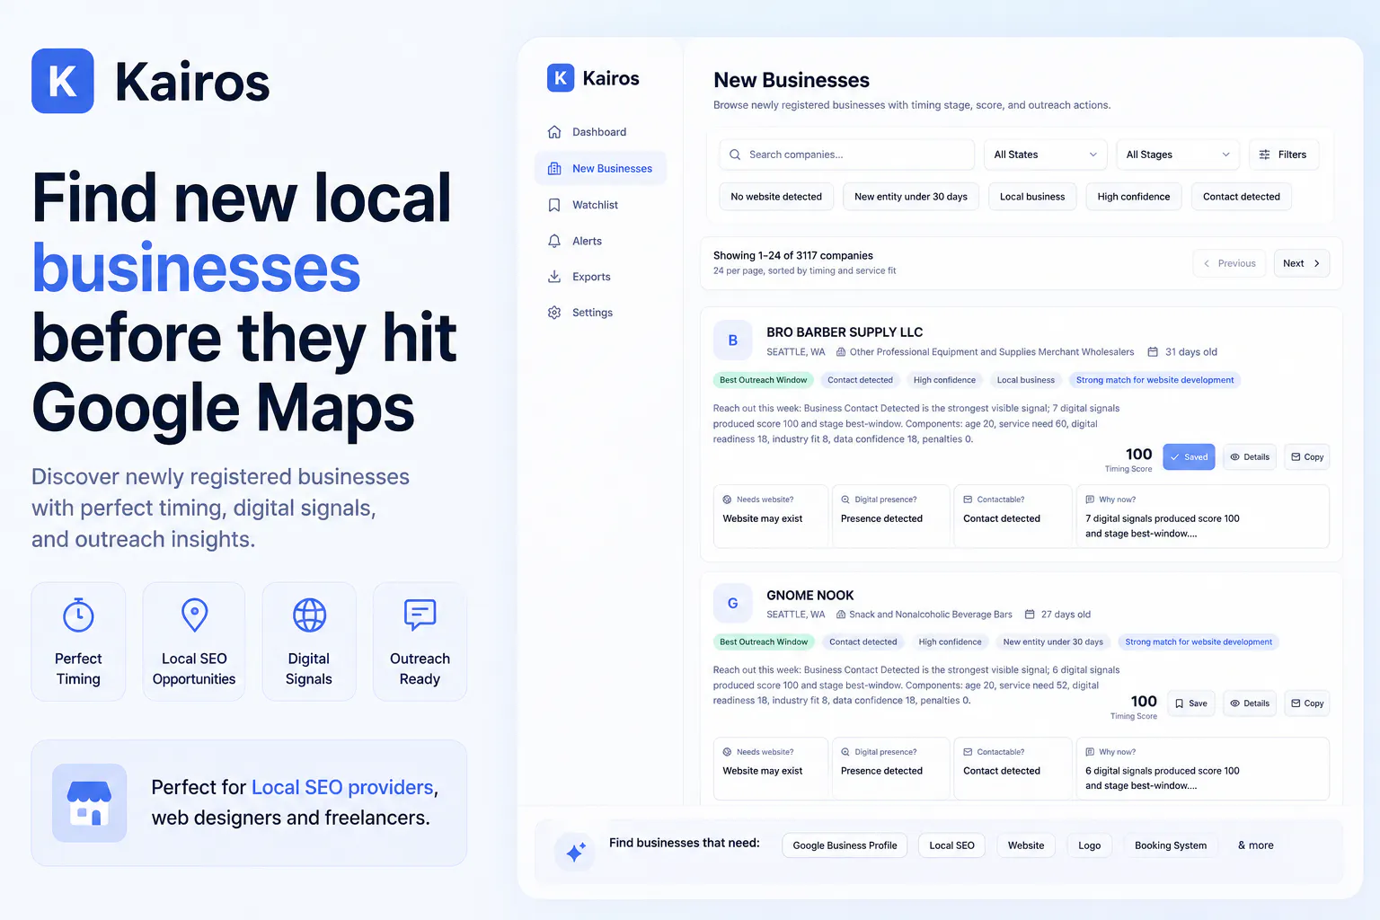Open Details for Bro Barber Supply LLC
Image resolution: width=1380 pixels, height=920 pixels.
1250,457
